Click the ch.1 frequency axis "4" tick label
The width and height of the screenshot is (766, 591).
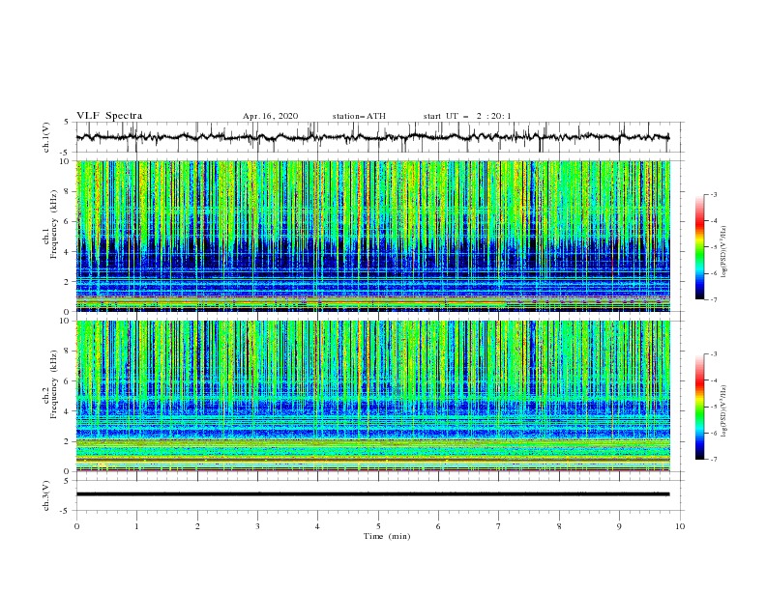[69, 252]
